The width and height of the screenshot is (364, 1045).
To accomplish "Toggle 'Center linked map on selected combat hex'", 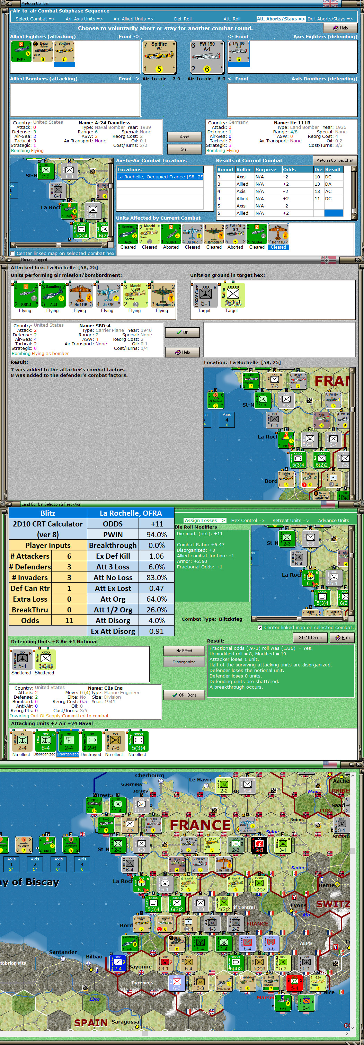I will (x=13, y=253).
